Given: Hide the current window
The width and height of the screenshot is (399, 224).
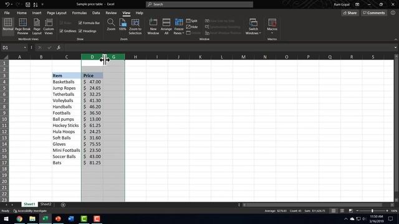Looking at the screenshot, I should [192, 27].
